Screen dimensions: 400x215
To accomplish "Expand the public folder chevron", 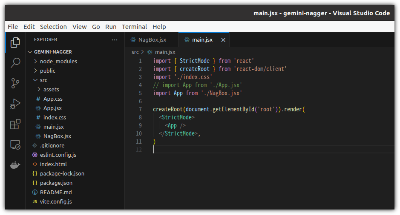I will [x=35, y=71].
